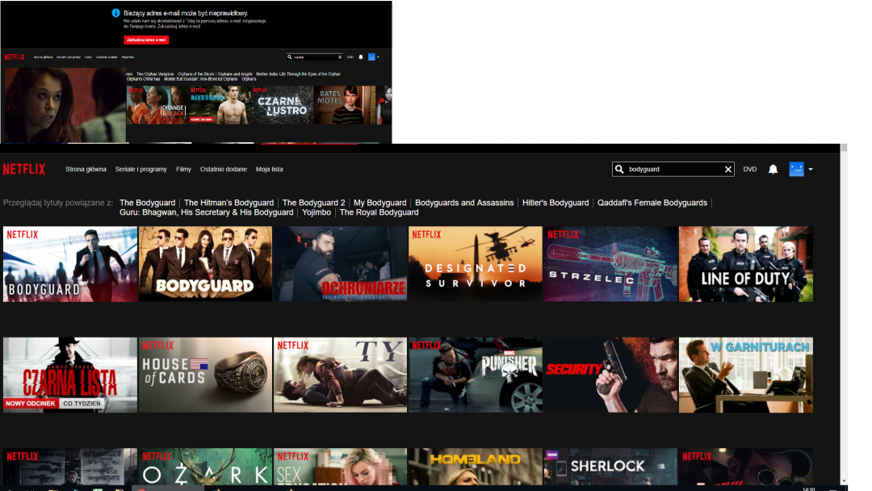This screenshot has height=491, width=872.
Task: Click the vertical scrollbar on the right edge
Action: tap(844, 315)
